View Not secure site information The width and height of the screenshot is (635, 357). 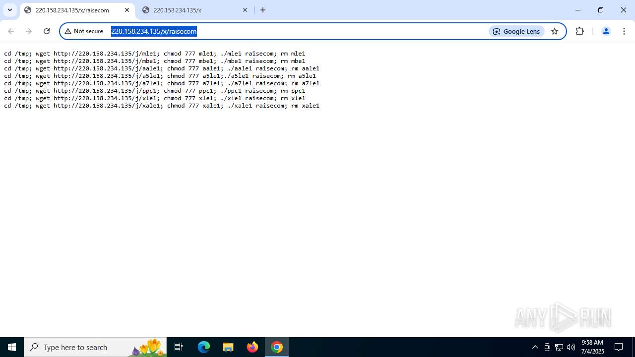(84, 31)
